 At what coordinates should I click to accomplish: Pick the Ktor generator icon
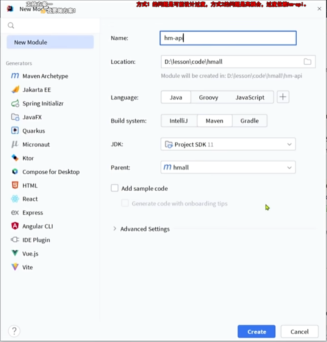click(15, 158)
